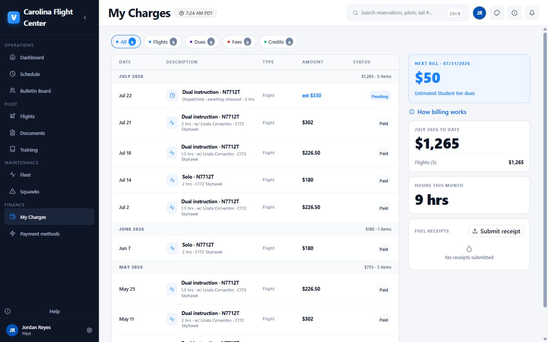This screenshot has width=548, height=342.
Task: Click the Carolina Flight Center logo icon
Action: pyautogui.click(x=14, y=18)
